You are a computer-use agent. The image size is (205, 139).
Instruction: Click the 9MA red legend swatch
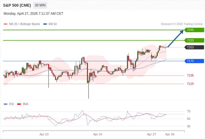click(x=19, y=104)
